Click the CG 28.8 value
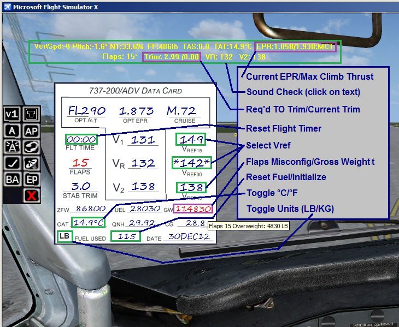This screenshot has height=327, width=399. coord(195,223)
